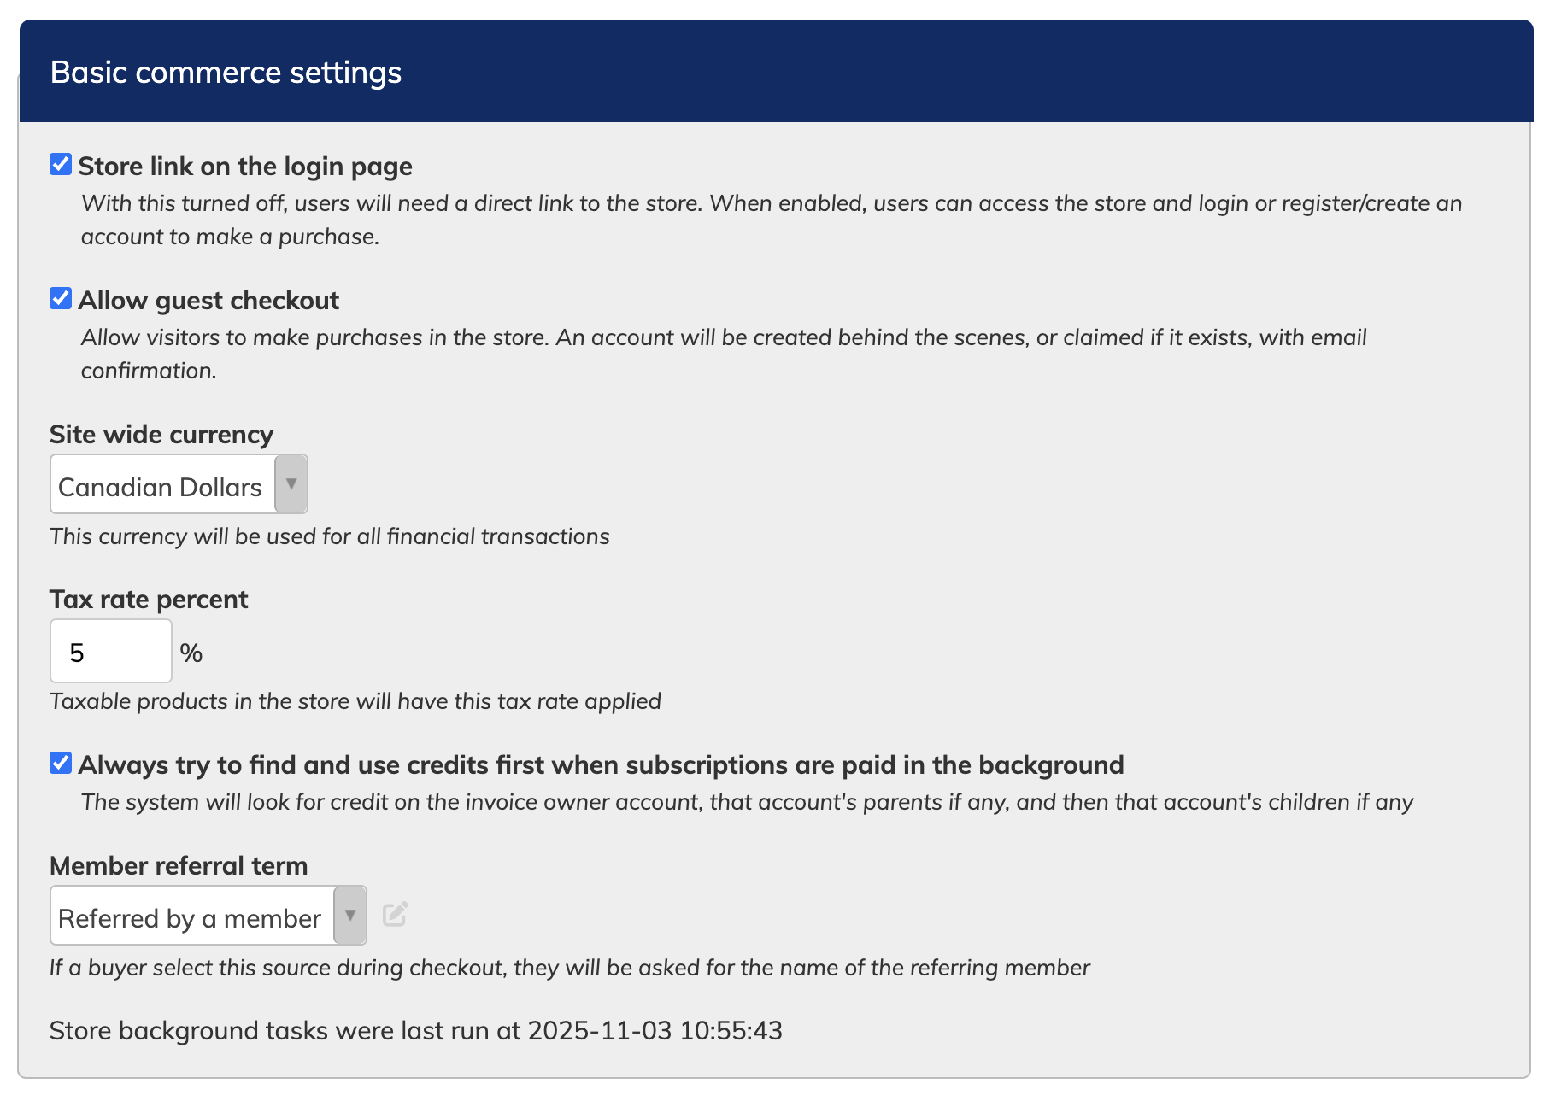Viewport: 1550px width, 1095px height.
Task: Click the Member referral term heading
Action: [179, 866]
